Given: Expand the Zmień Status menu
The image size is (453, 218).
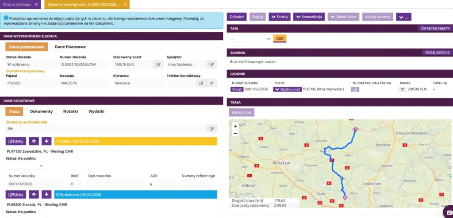Looking at the screenshot, I should pyautogui.click(x=343, y=17).
